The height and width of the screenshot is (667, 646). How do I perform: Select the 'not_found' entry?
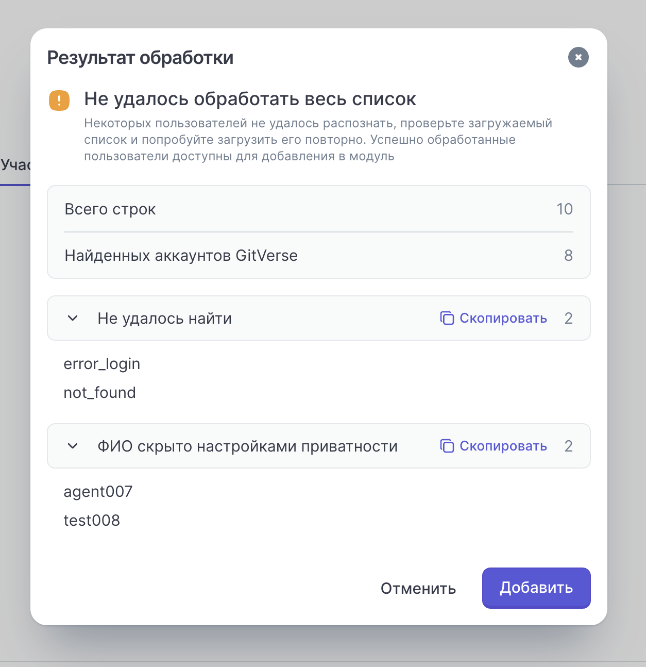(x=100, y=393)
